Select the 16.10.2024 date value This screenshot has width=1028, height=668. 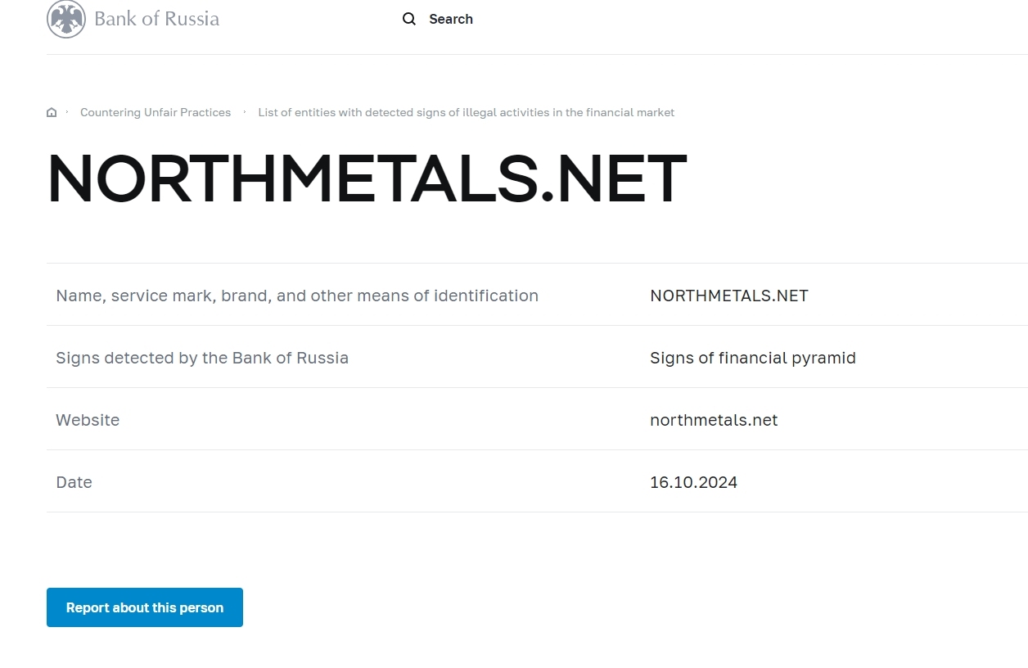pyautogui.click(x=693, y=482)
